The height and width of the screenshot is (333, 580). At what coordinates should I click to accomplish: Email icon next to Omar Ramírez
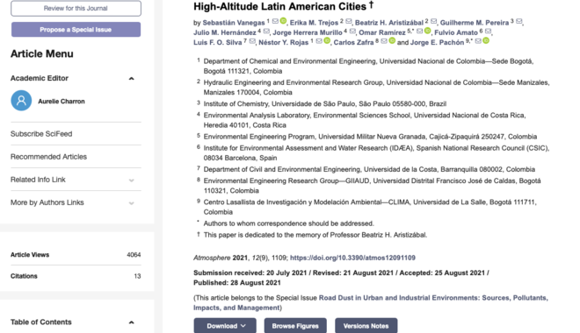click(x=419, y=32)
